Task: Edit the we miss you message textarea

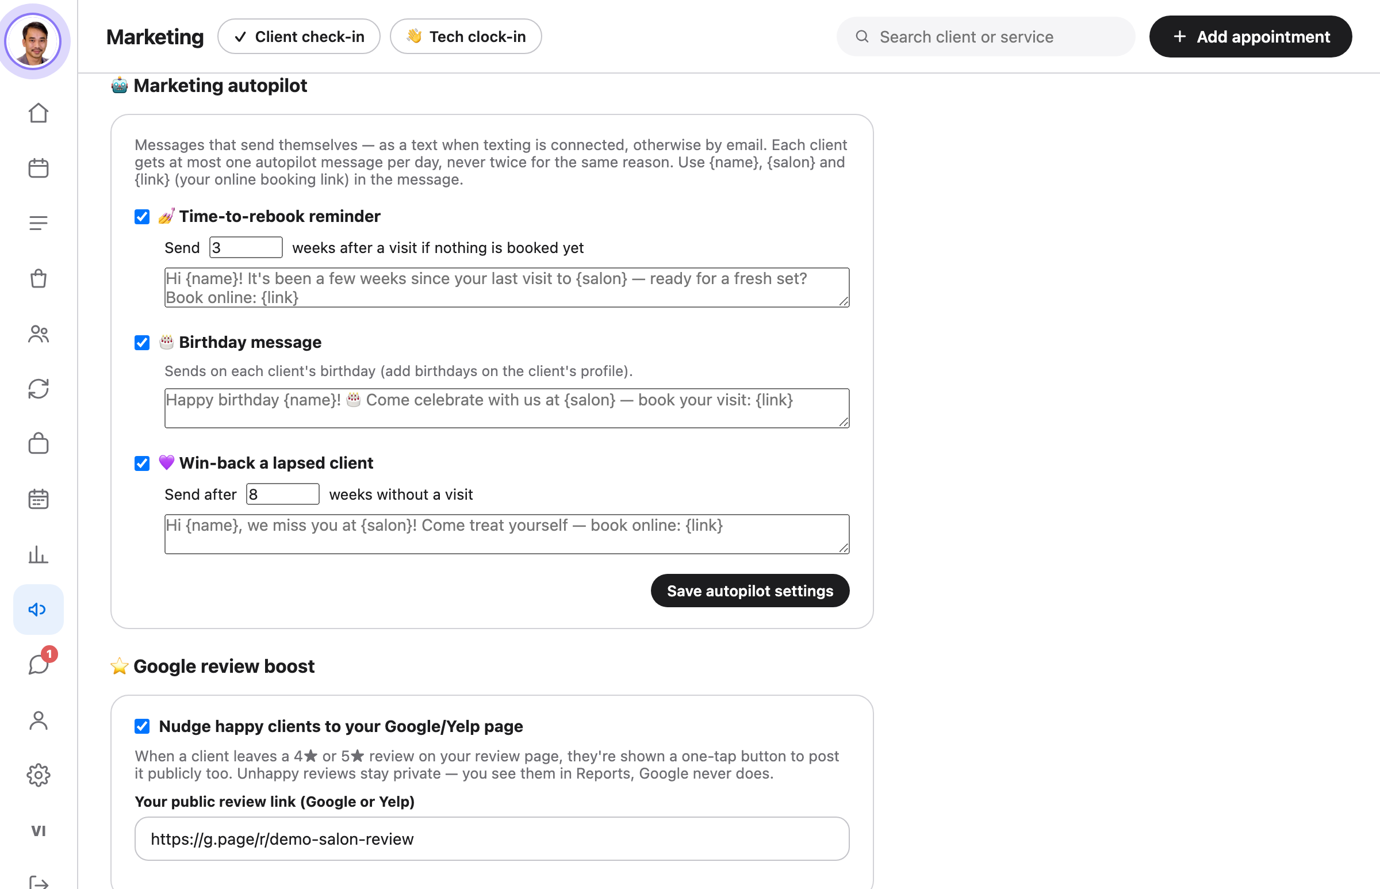Action: [507, 534]
